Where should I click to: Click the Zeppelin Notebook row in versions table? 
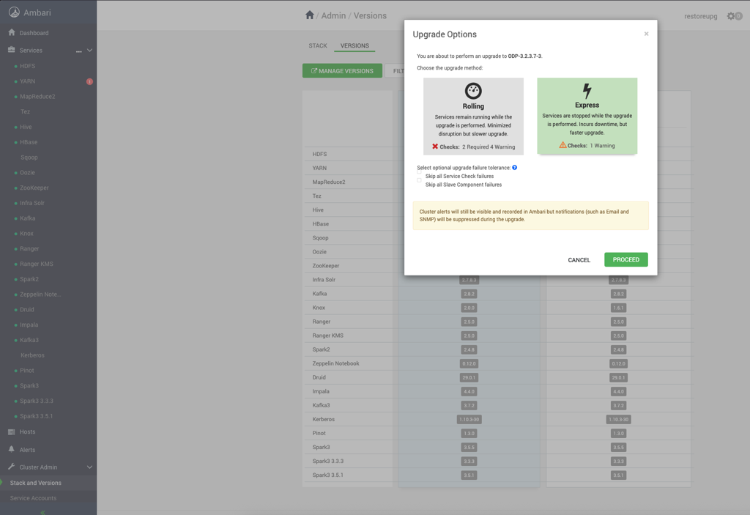pos(497,363)
